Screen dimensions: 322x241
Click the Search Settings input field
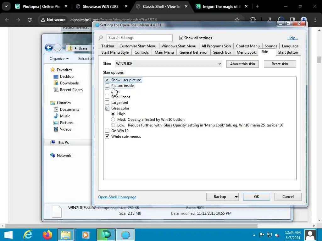[x=139, y=38]
